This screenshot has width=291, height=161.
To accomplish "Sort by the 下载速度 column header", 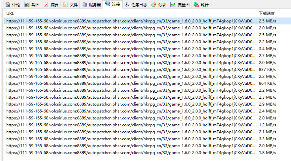I will (274, 13).
